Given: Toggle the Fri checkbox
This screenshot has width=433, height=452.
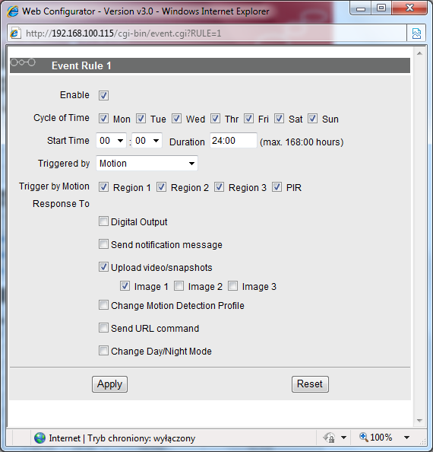Looking at the screenshot, I should click(x=249, y=119).
